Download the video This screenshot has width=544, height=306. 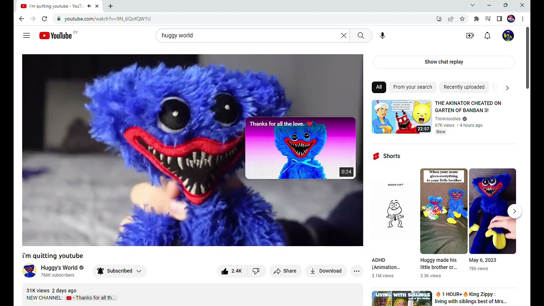326,271
